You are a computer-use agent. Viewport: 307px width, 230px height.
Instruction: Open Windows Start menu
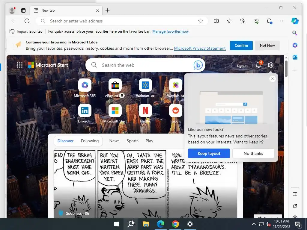116,224
